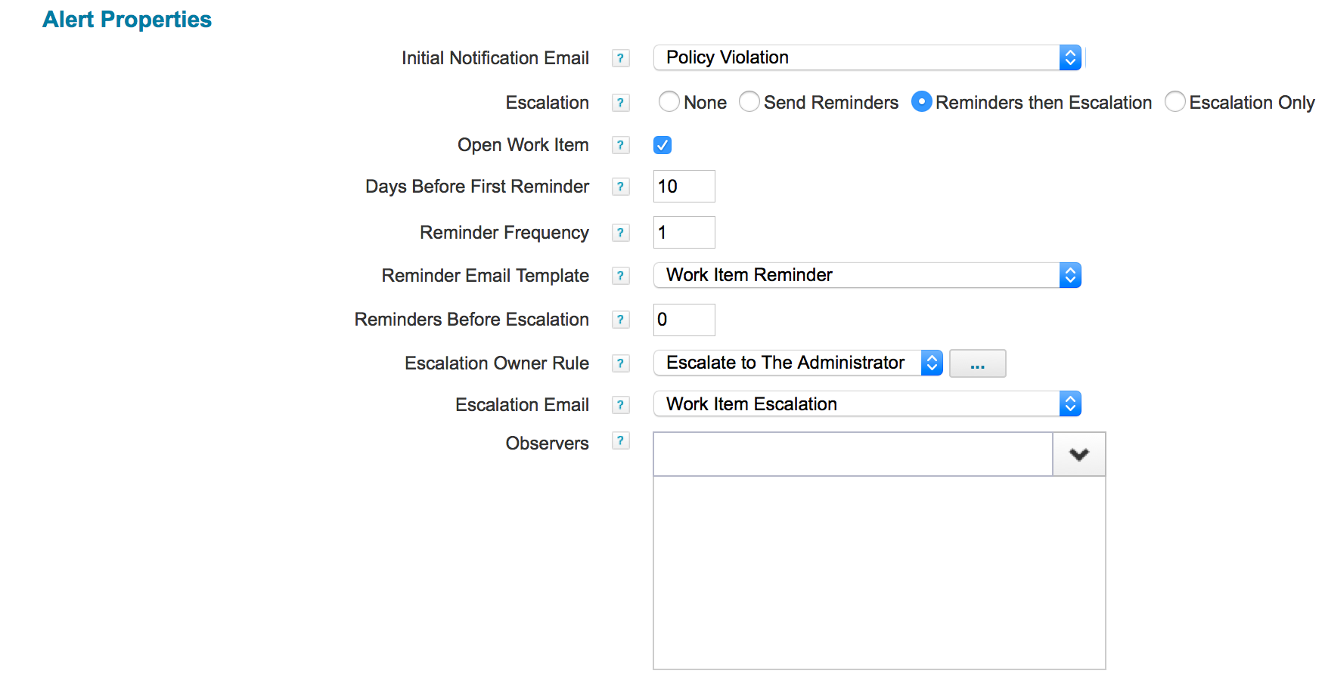Click the Escalation Owner Rule label
1325x680 pixels.
(497, 363)
